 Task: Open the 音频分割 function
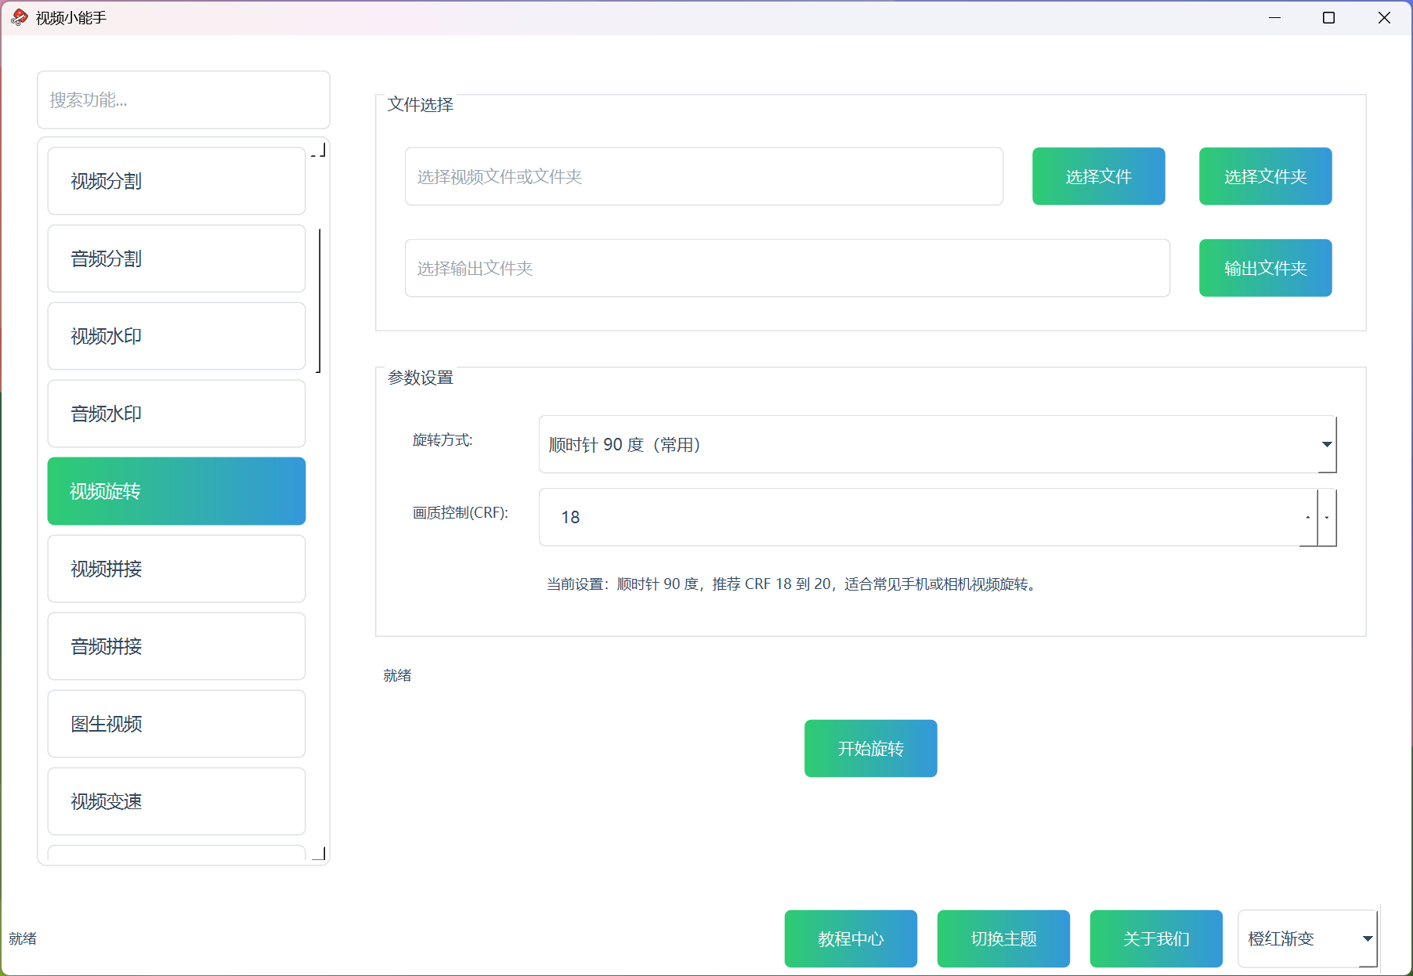176,258
